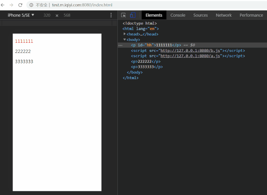
Task: View site security info icon
Action: point(31,5)
